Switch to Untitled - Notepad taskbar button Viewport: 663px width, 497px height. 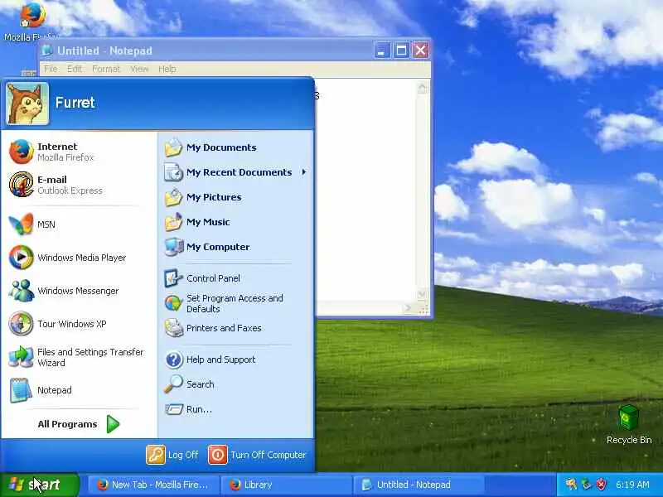419,485
